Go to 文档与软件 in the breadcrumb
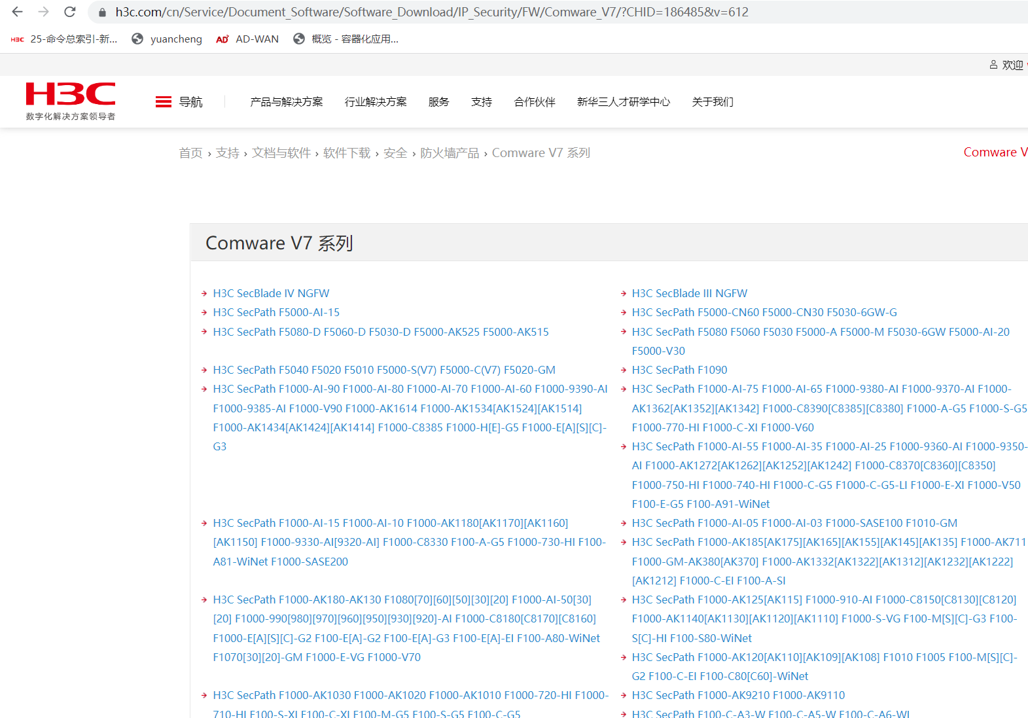1028x718 pixels. click(281, 153)
